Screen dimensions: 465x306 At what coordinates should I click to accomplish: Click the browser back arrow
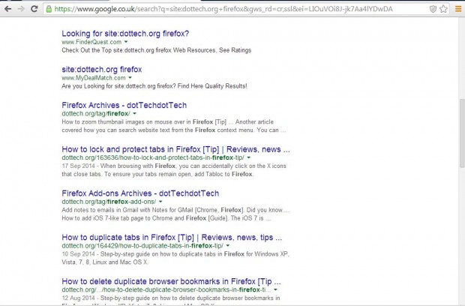(x=7, y=9)
